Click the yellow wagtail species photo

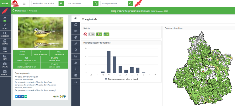pos(40,32)
